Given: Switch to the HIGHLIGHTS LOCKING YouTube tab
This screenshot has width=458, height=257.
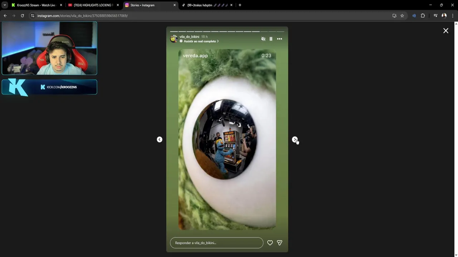Looking at the screenshot, I should [x=93, y=5].
